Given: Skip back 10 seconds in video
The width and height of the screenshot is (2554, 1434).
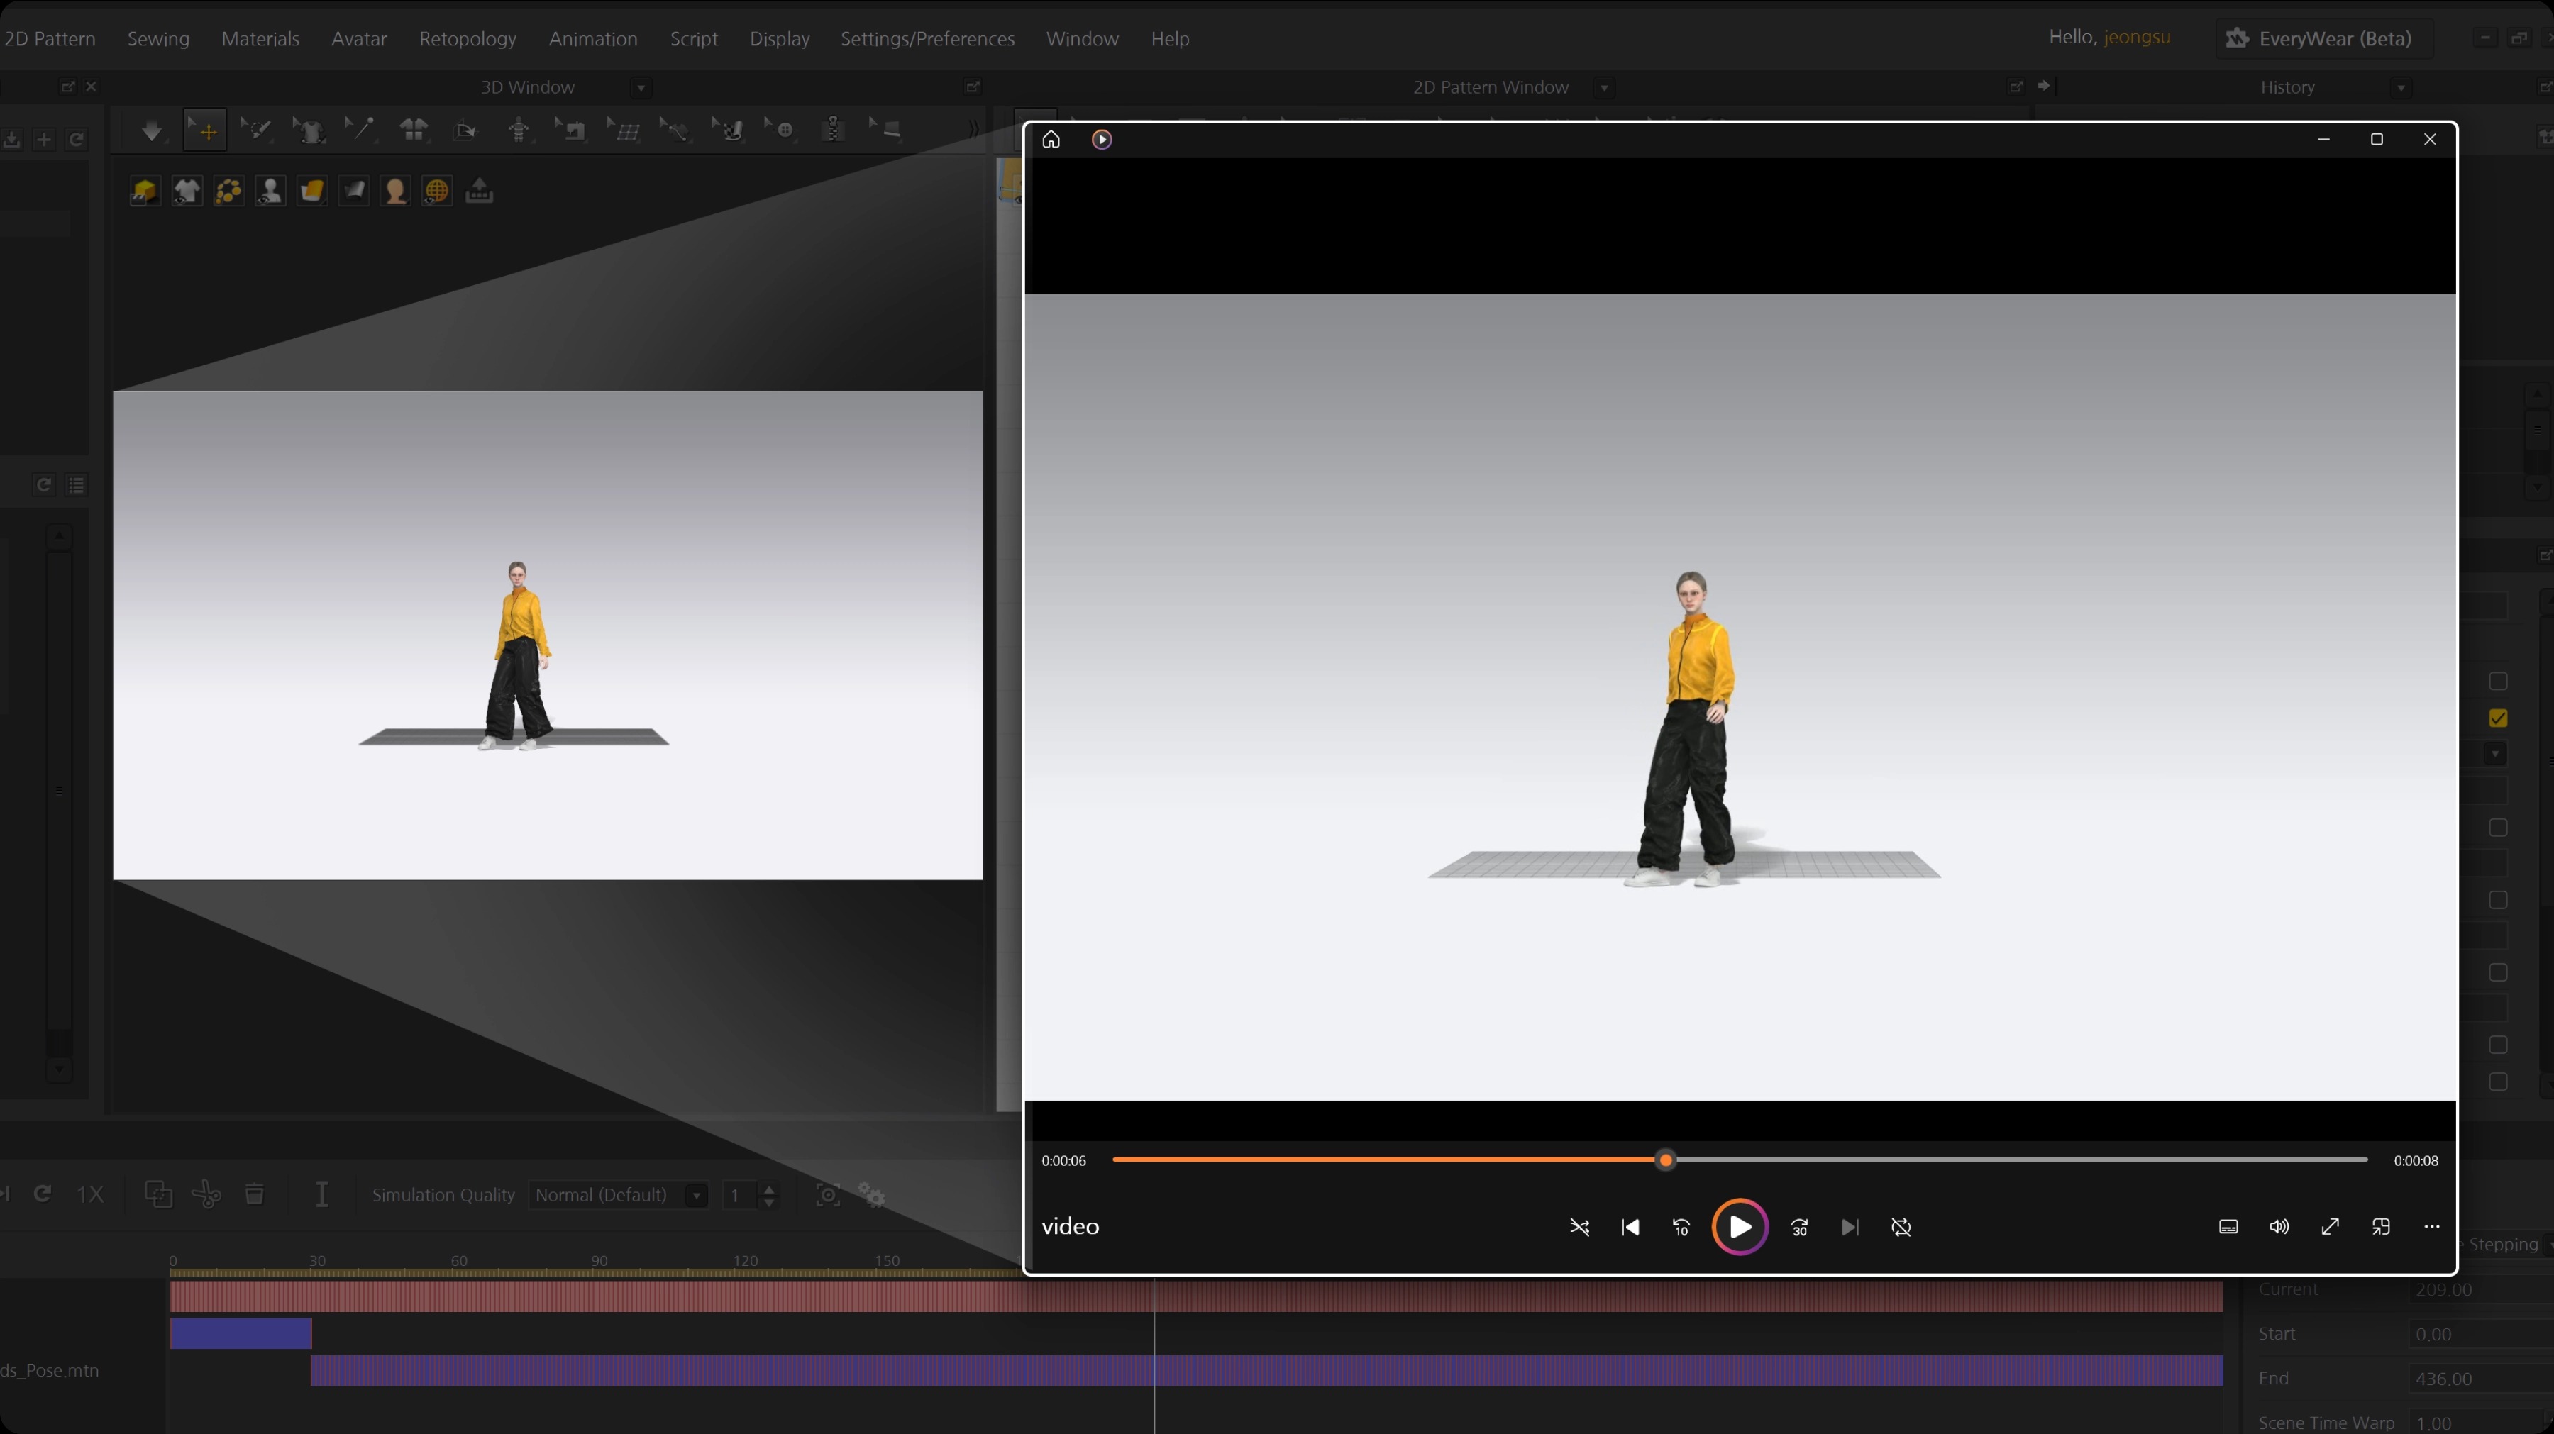Looking at the screenshot, I should point(1681,1227).
